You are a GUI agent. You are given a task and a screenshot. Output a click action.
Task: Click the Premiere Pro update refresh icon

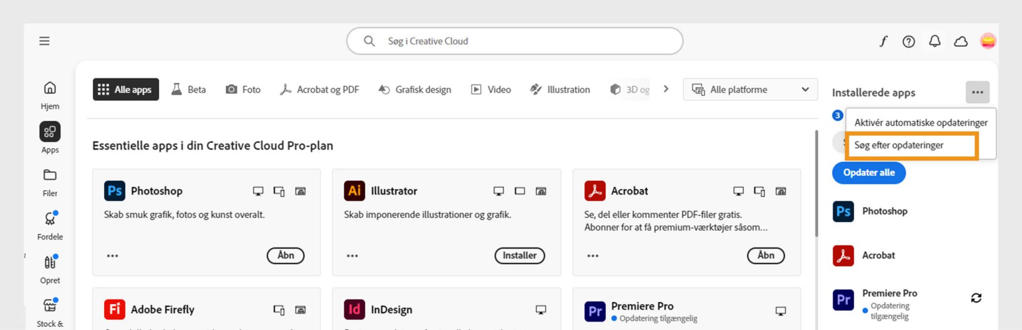pos(976,298)
